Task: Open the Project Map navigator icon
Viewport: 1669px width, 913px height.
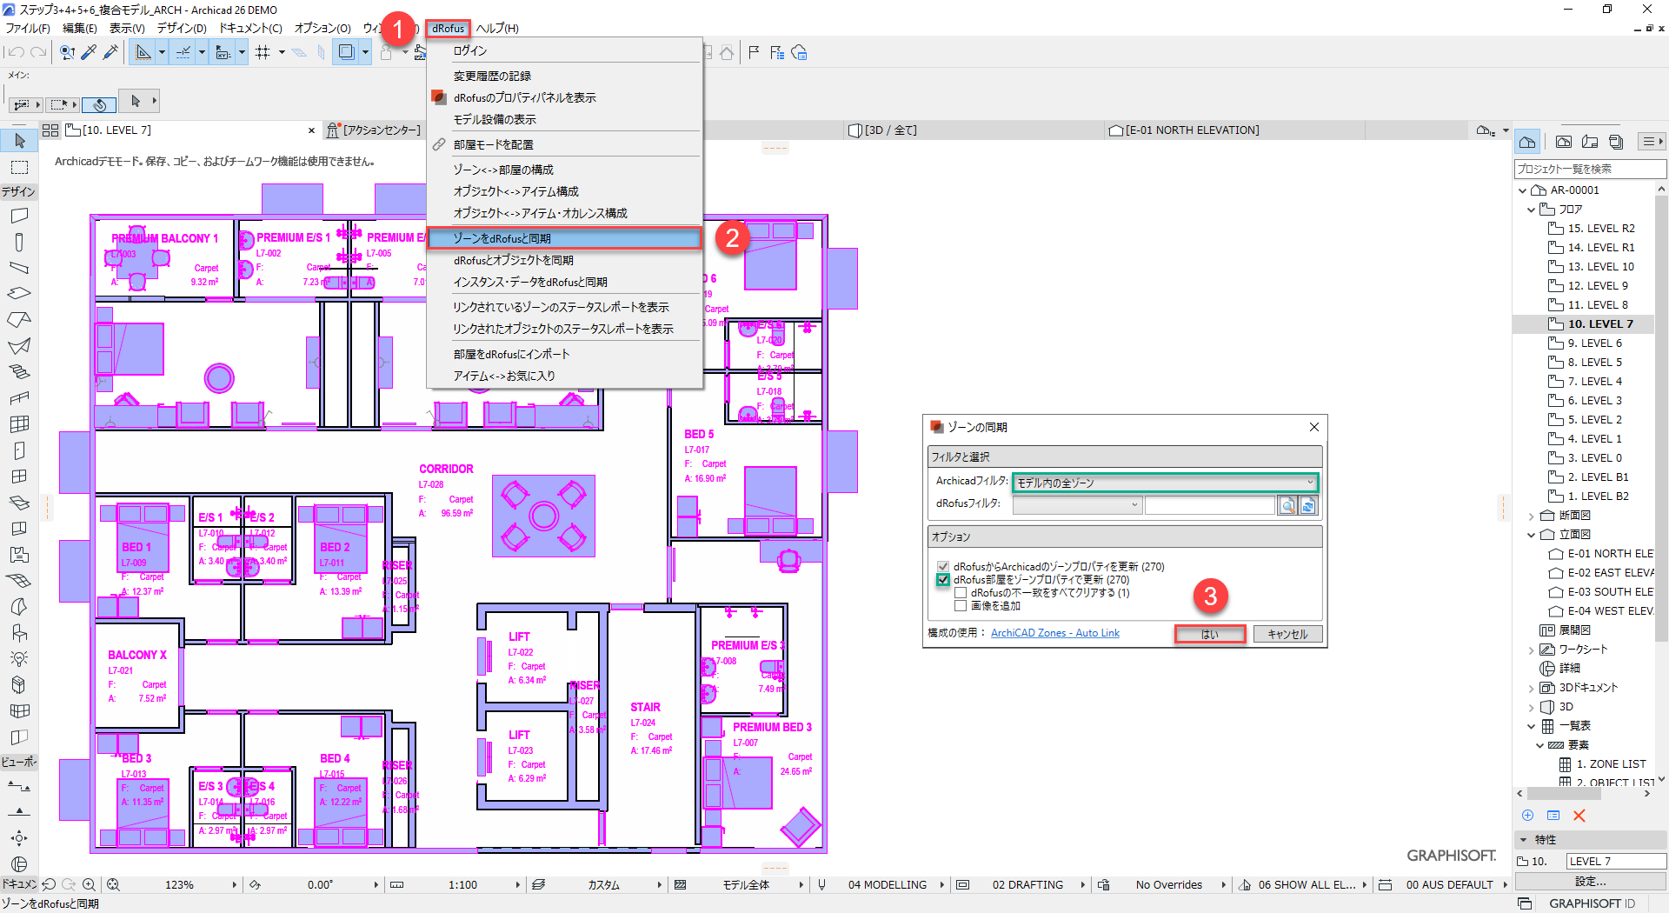Action: 1527,142
